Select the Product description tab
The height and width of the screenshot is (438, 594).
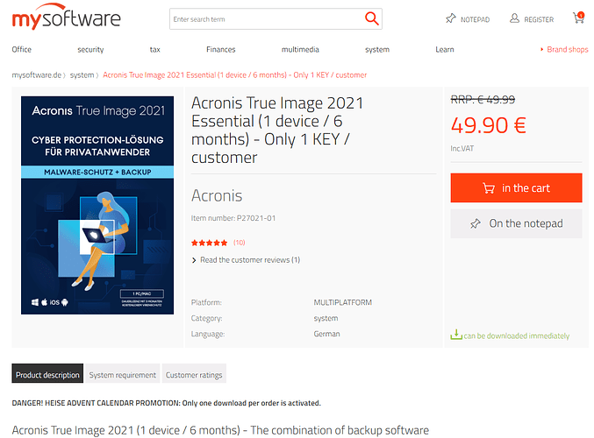click(x=47, y=373)
